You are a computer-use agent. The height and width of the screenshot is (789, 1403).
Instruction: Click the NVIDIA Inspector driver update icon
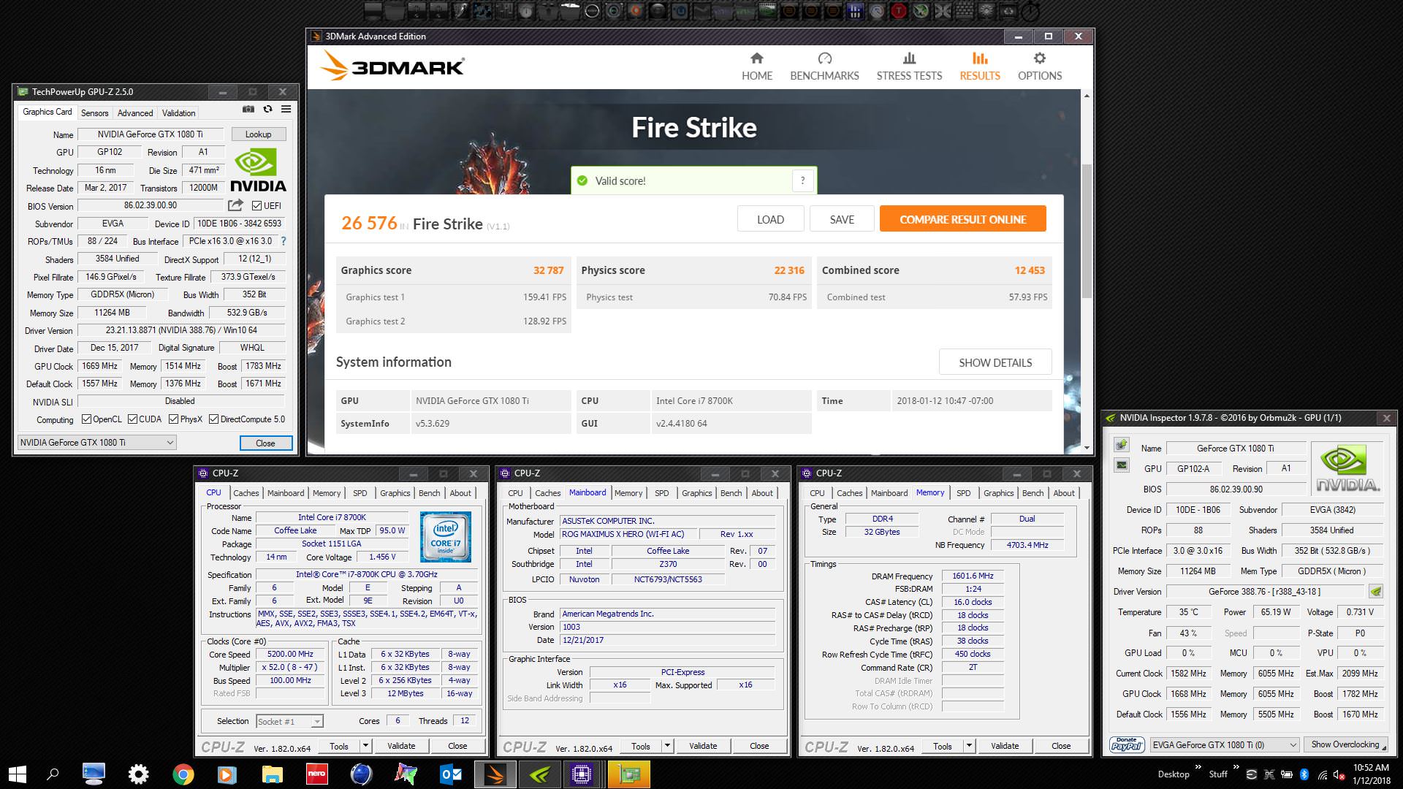point(1376,592)
